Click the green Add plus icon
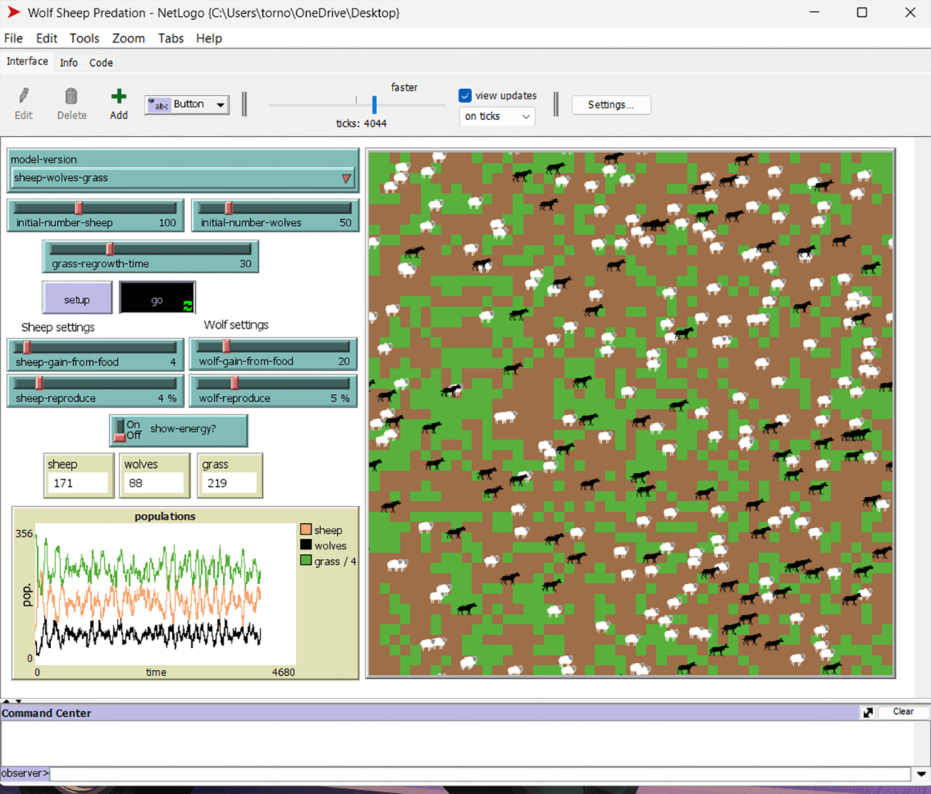This screenshot has width=931, height=794. point(118,96)
